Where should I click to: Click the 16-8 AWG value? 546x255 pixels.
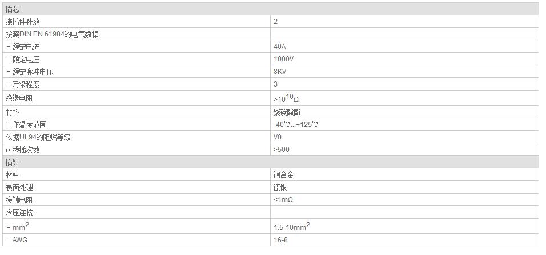coord(280,240)
